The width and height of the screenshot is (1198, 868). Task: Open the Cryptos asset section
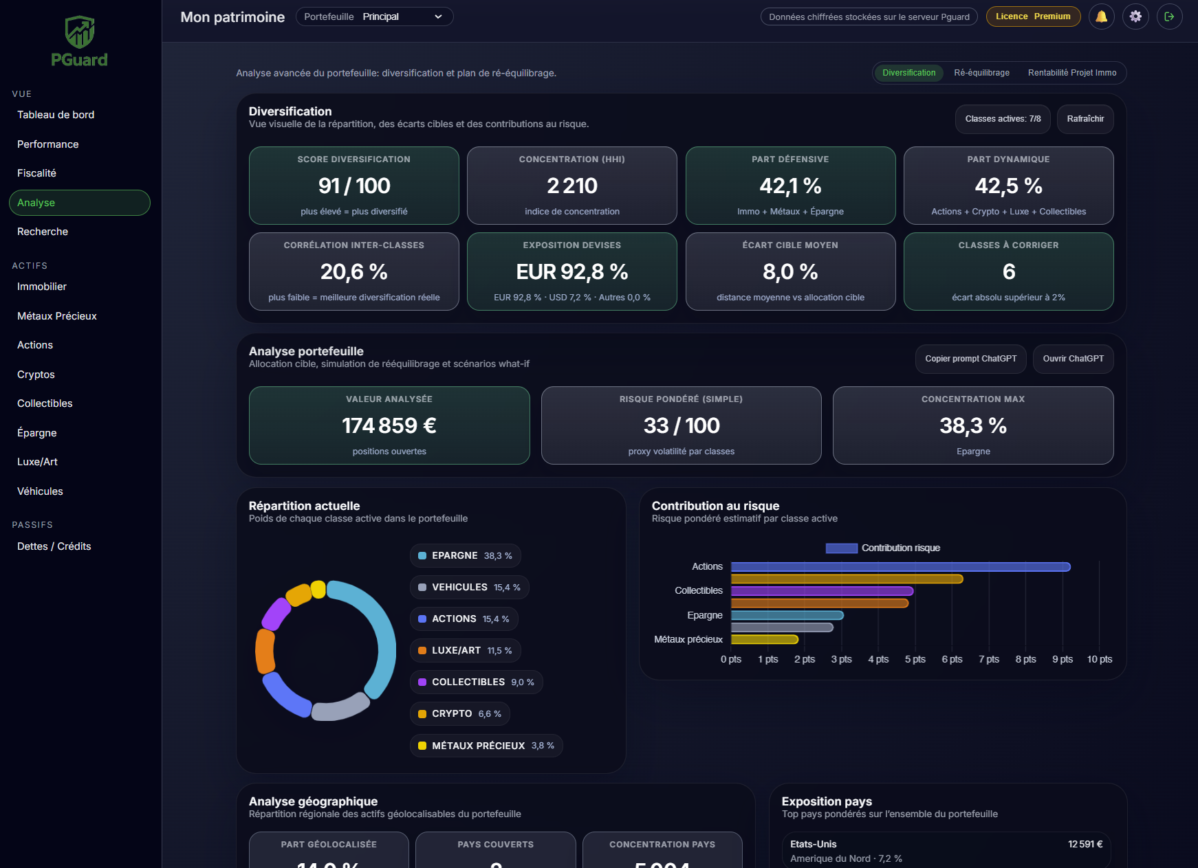(35, 374)
